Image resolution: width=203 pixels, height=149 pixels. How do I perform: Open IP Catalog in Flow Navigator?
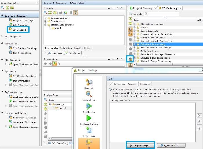(x=19, y=30)
